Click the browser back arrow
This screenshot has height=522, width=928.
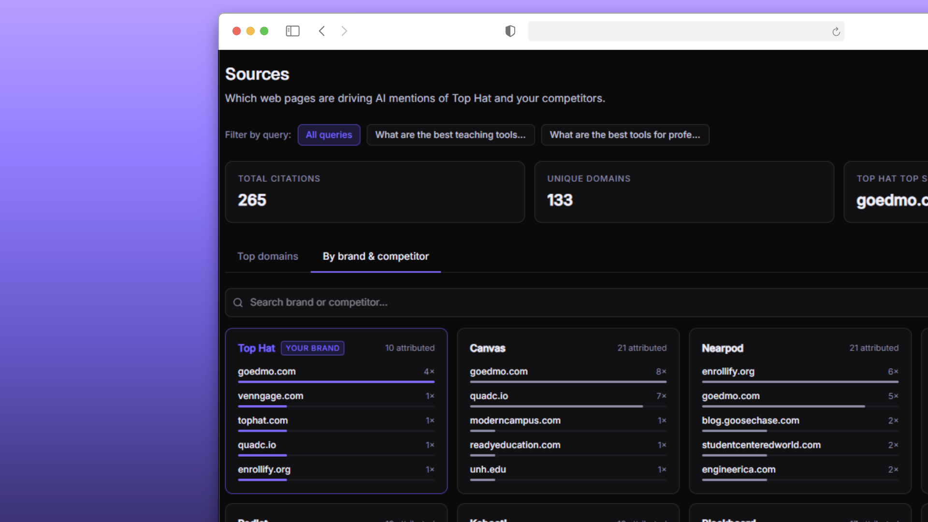click(322, 31)
